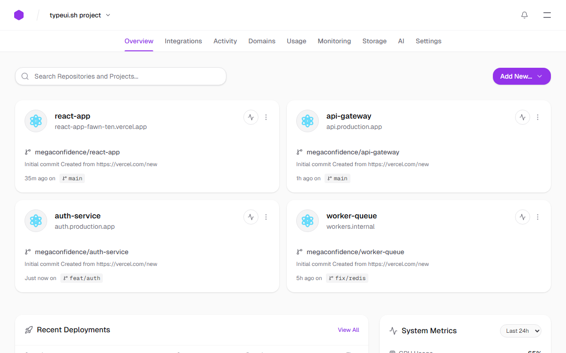Open the worker-queue project title
The height and width of the screenshot is (353, 566).
pos(352,216)
